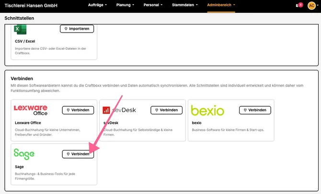The image size is (321, 194).
Task: Click the green bexio logo
Action: [x=207, y=111]
